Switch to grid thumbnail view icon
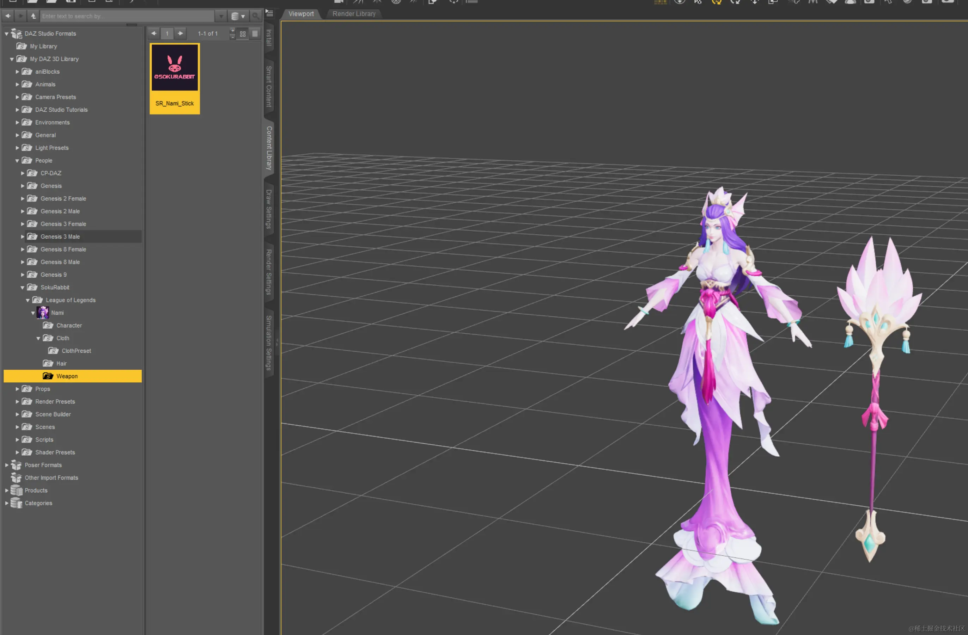The width and height of the screenshot is (968, 635). click(243, 34)
